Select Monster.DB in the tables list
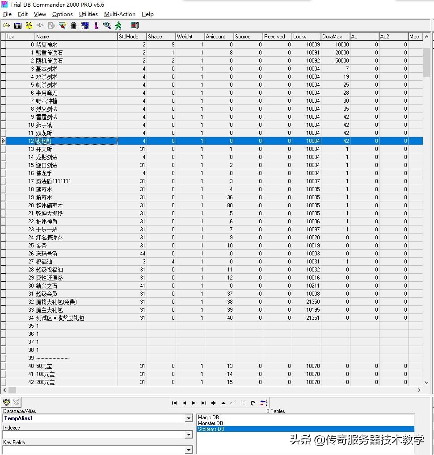The image size is (434, 455). tap(210, 423)
